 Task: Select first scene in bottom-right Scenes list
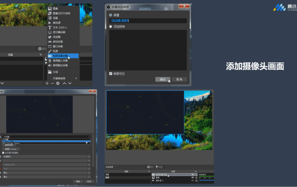pyautogui.click(x=128, y=175)
